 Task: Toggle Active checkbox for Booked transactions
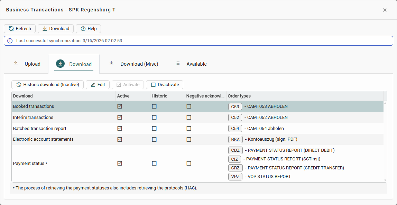click(120, 106)
